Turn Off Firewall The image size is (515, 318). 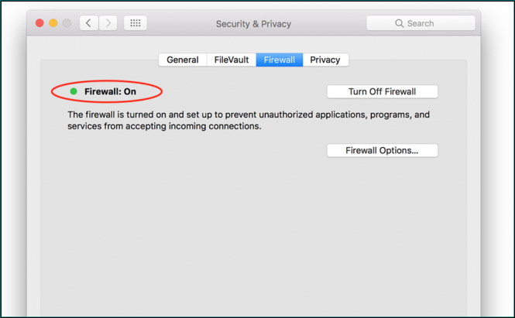tap(382, 91)
